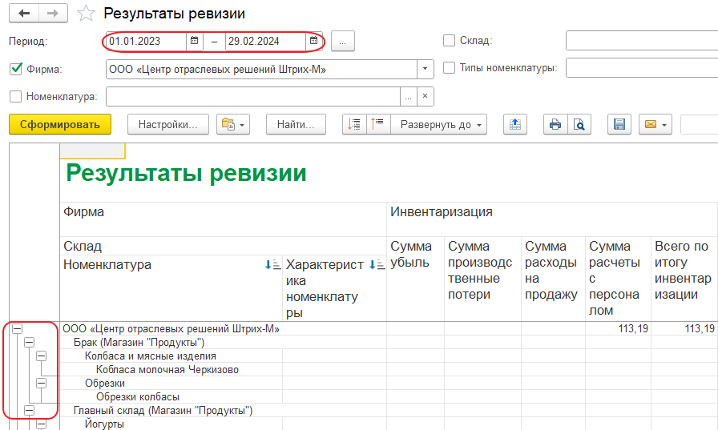
Task: Click the 113,19 value under Сумма расчеты
Action: [633, 328]
